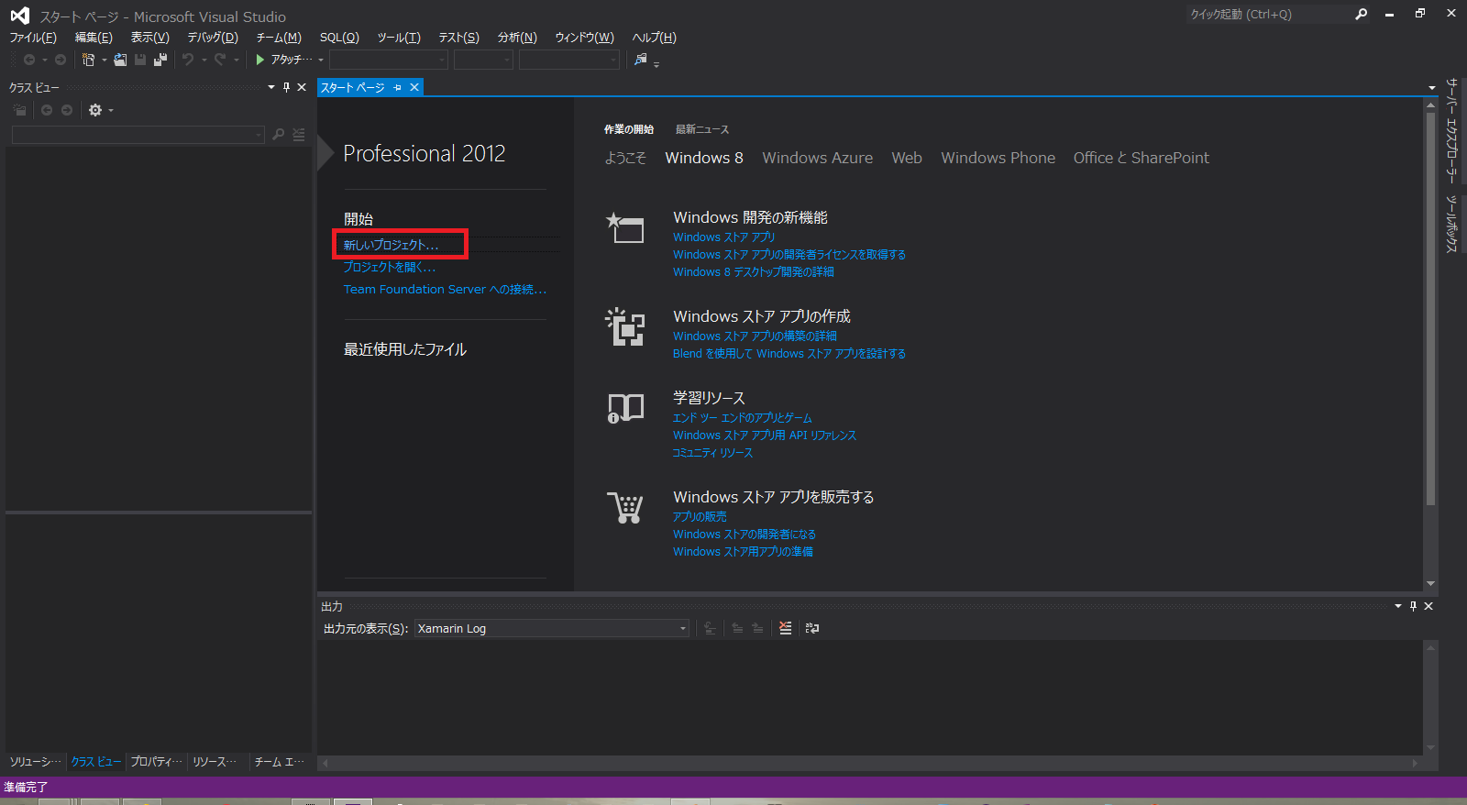1467x805 pixels.
Task: Click the Open File toolbar icon
Action: [x=120, y=60]
